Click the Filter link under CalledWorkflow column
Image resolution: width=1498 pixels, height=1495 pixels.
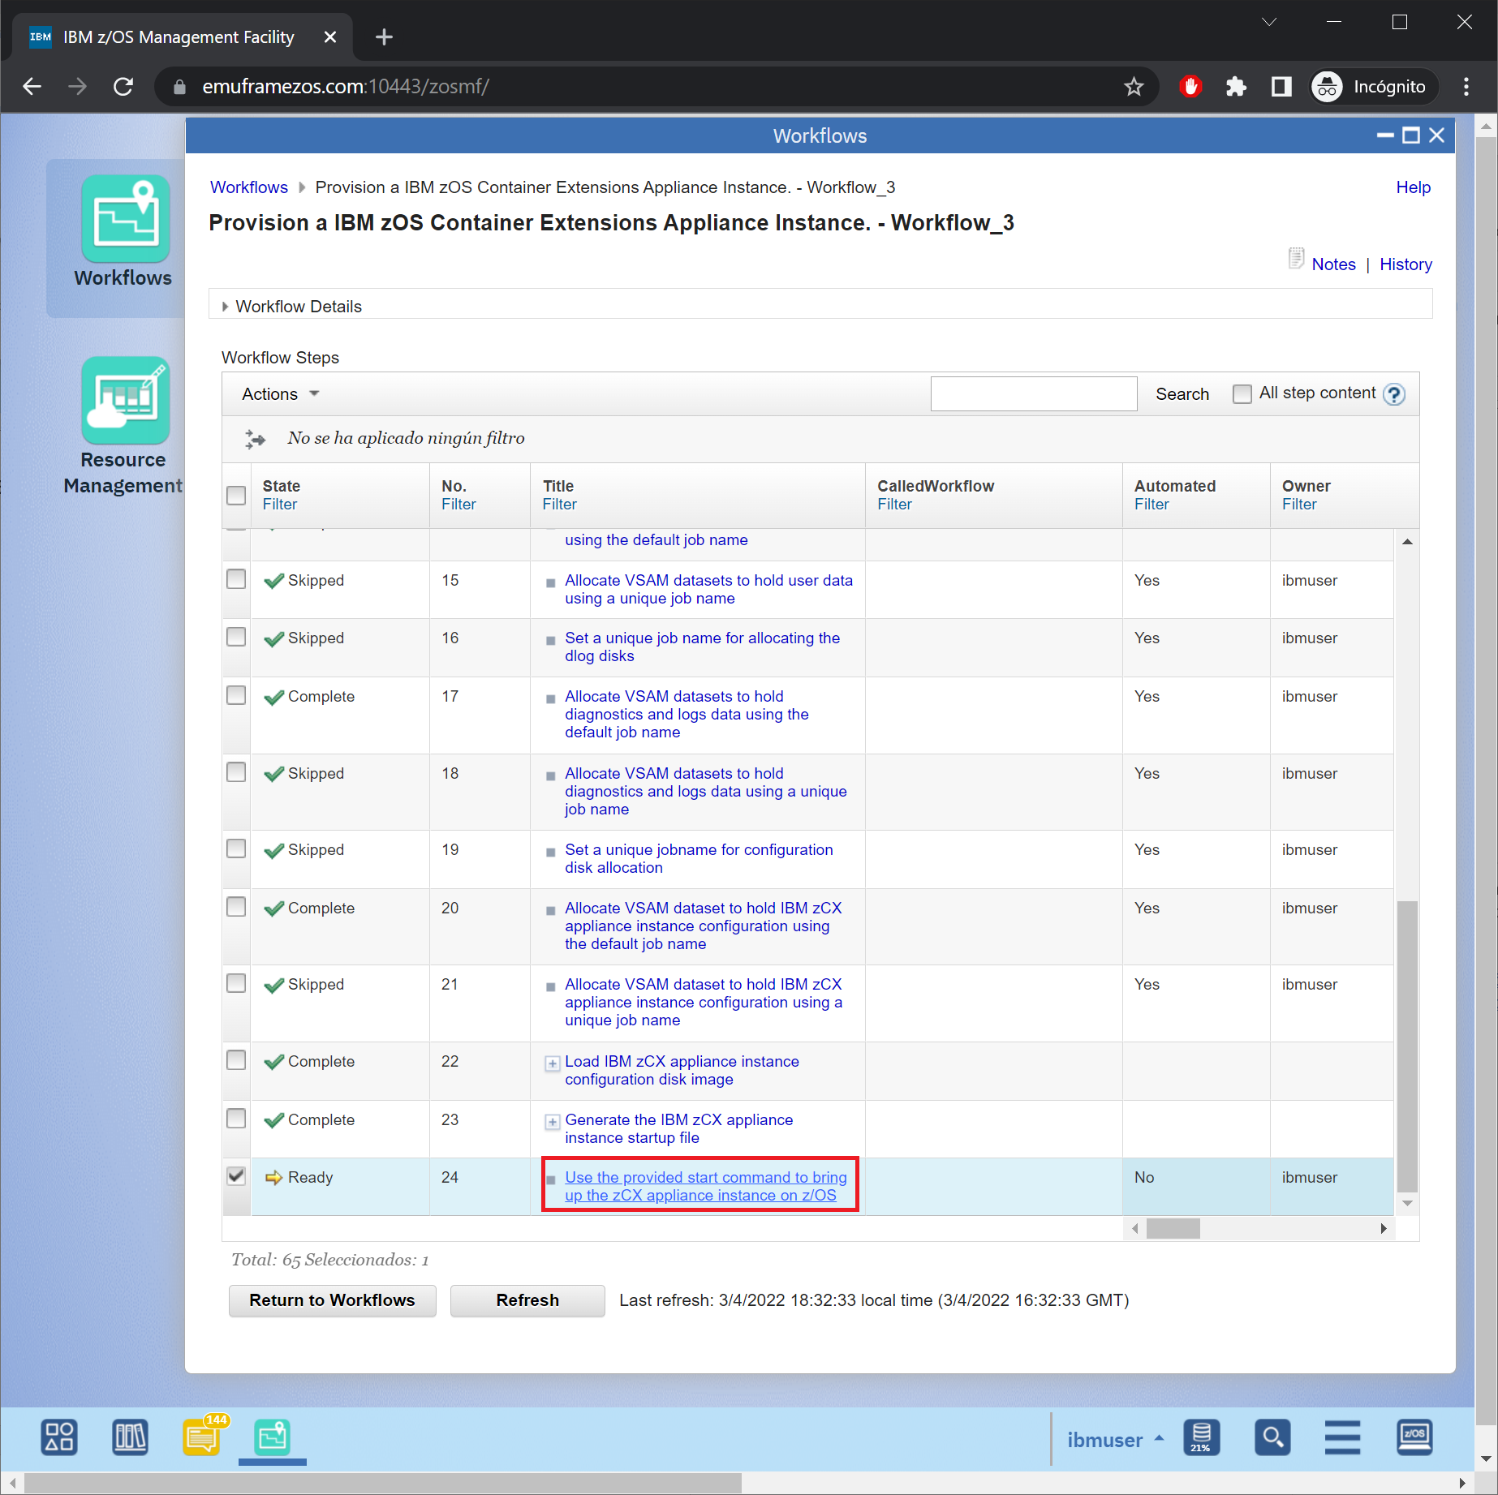click(x=894, y=505)
